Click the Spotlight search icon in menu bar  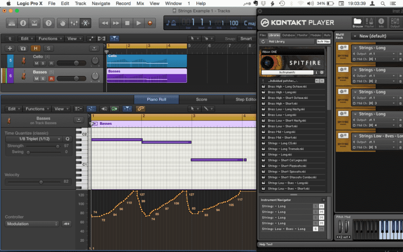383,3
